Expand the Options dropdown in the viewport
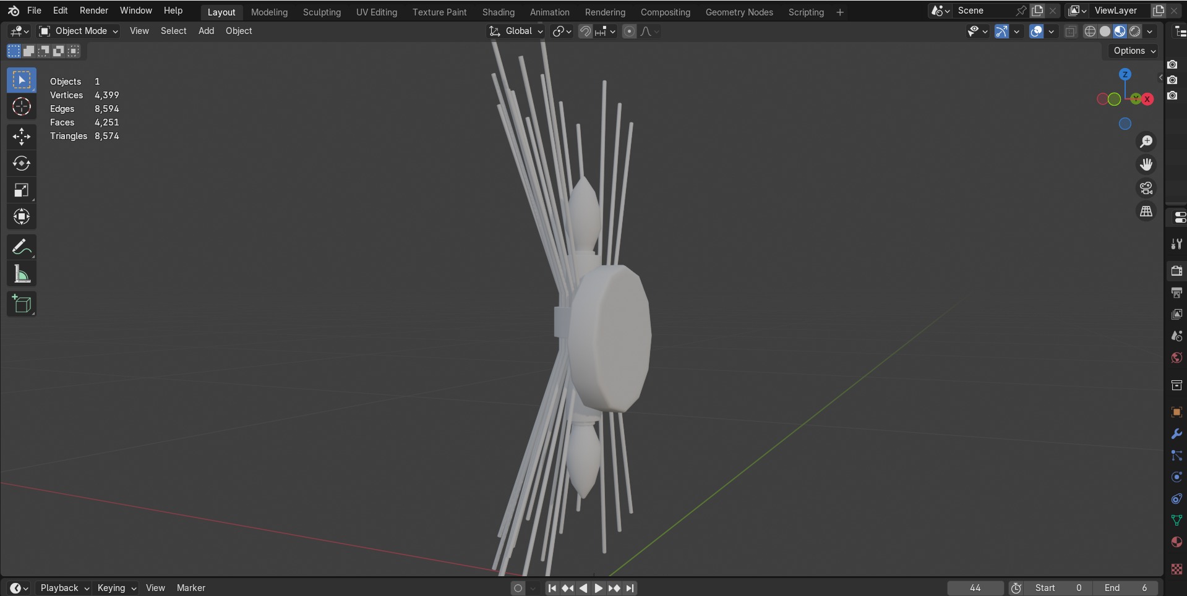 pos(1134,51)
